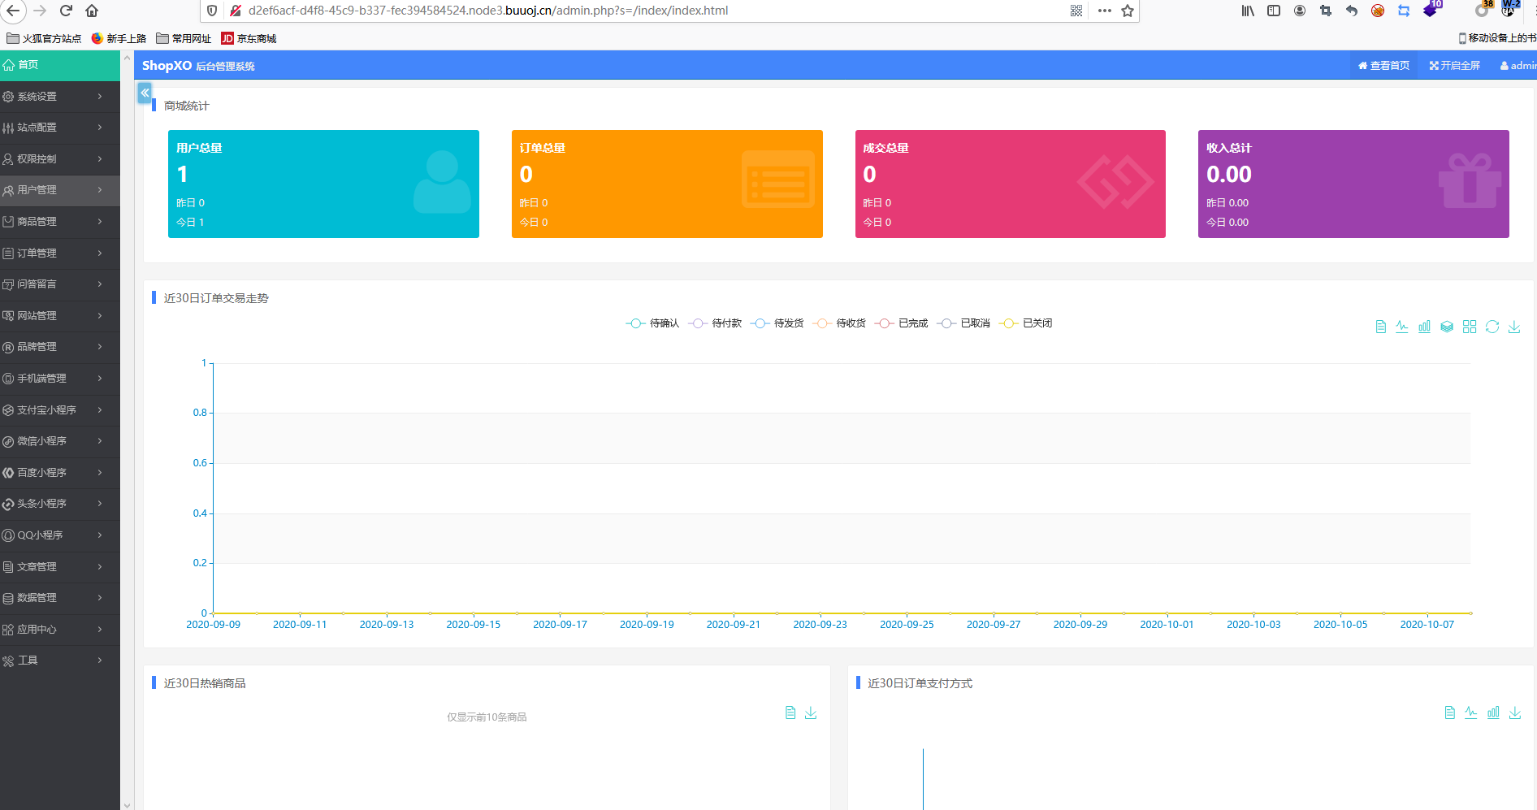The height and width of the screenshot is (810, 1537).
Task: Click the 百度小程序 sidebar icon
Action: [x=8, y=473]
